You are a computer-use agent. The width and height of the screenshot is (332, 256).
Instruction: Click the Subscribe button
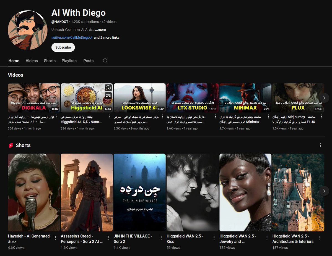tap(63, 47)
